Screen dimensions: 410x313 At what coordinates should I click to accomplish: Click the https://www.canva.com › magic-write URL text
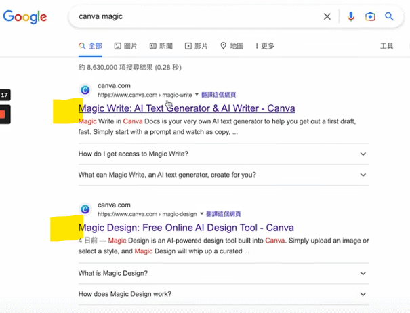[144, 95]
